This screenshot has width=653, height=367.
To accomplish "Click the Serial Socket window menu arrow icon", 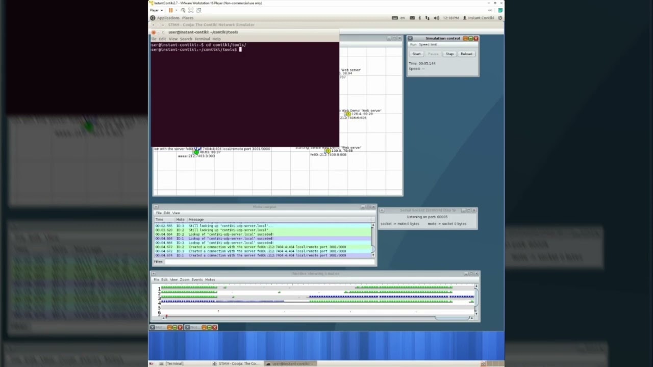I will [x=382, y=210].
